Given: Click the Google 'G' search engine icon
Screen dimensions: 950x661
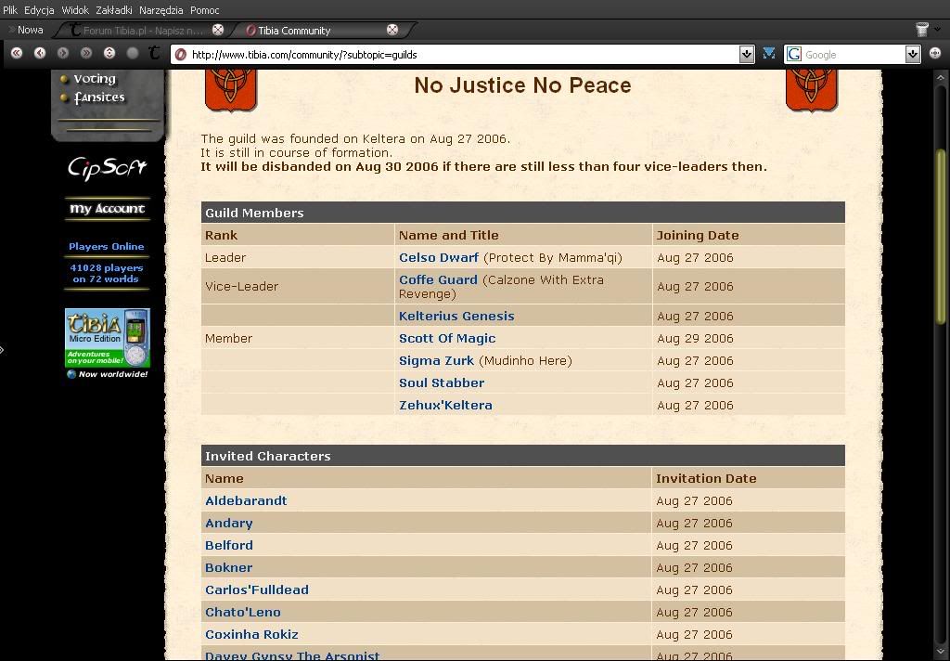Looking at the screenshot, I should [x=794, y=55].
